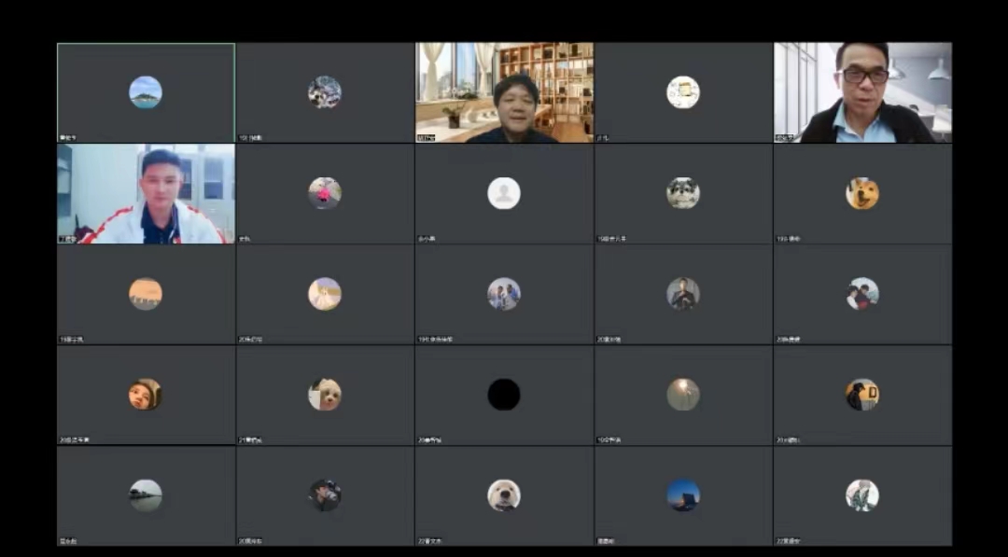Viewport: 1008px width, 557px height.
Task: Select the child's face close-up avatar
Action: (146, 395)
